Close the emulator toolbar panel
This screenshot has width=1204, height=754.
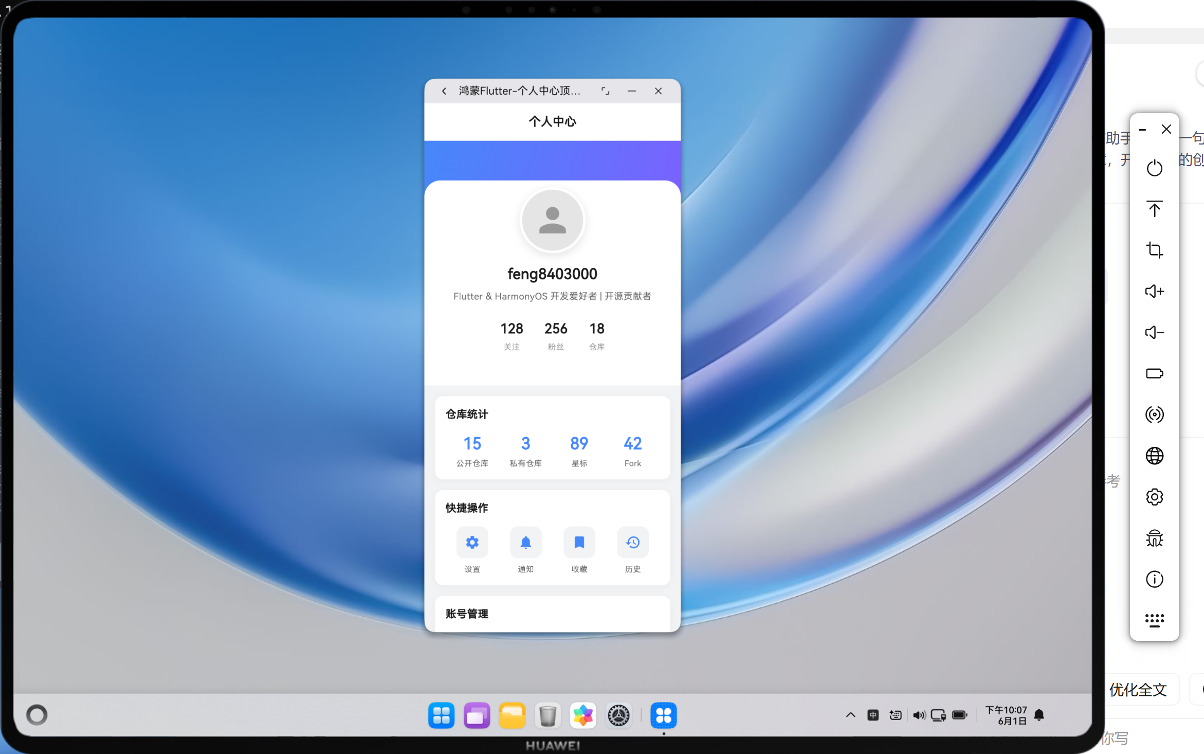click(1166, 129)
